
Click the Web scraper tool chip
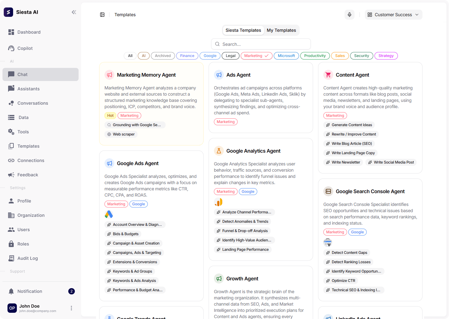pyautogui.click(x=121, y=134)
